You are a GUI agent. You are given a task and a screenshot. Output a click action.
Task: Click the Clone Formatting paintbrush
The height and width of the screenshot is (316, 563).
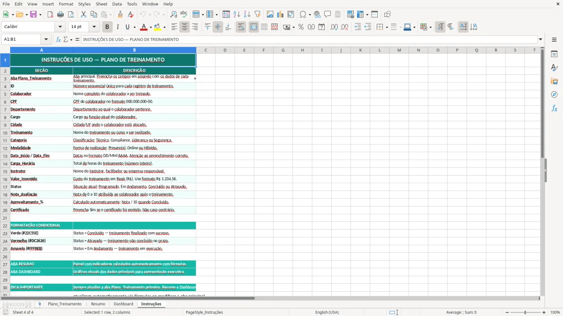point(121,15)
